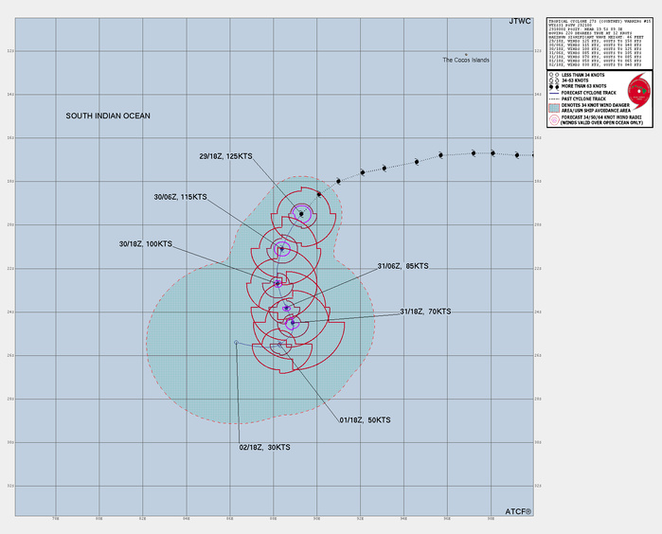This screenshot has height=534, width=662.
Task: Click the 'SOUTH INDIAN OCEAN' text
Action: [x=108, y=116]
